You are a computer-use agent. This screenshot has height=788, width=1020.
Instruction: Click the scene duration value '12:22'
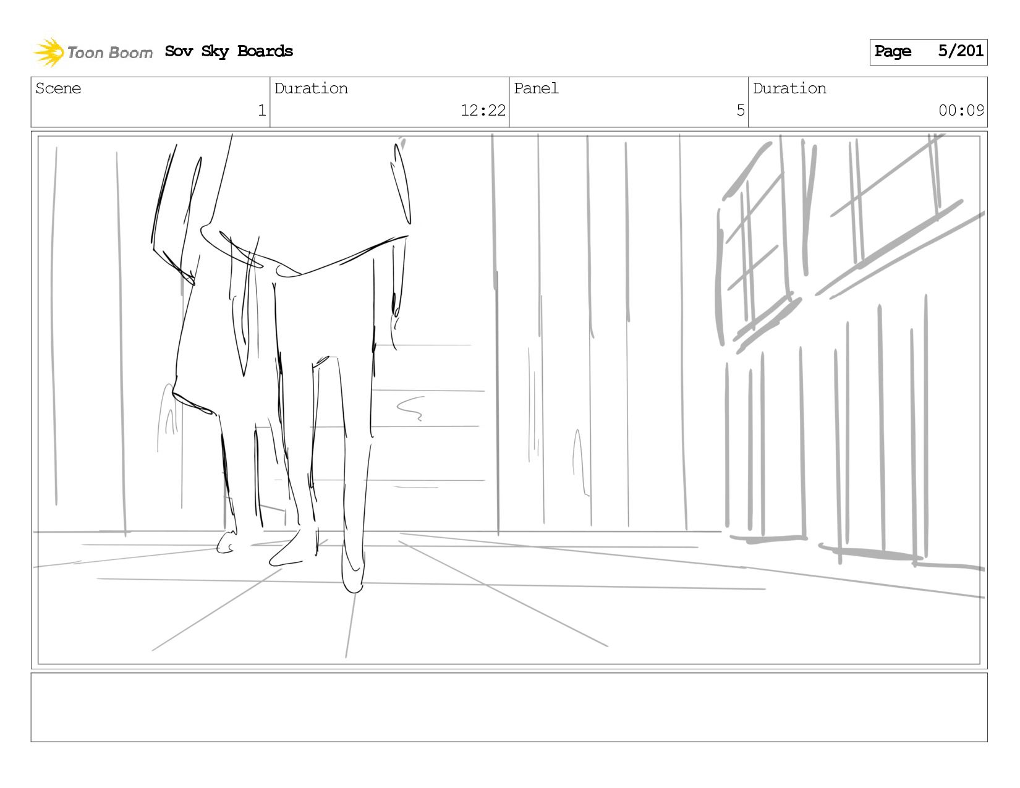[x=483, y=111]
